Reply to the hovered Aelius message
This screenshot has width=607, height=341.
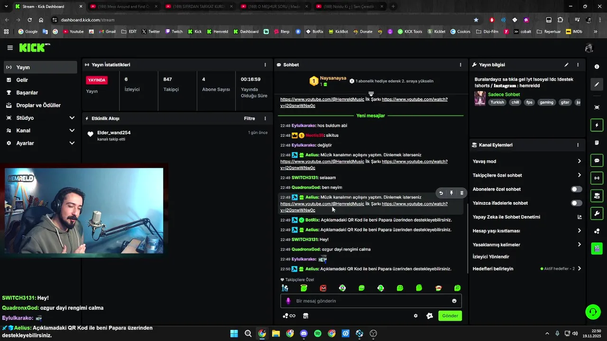coord(441,193)
